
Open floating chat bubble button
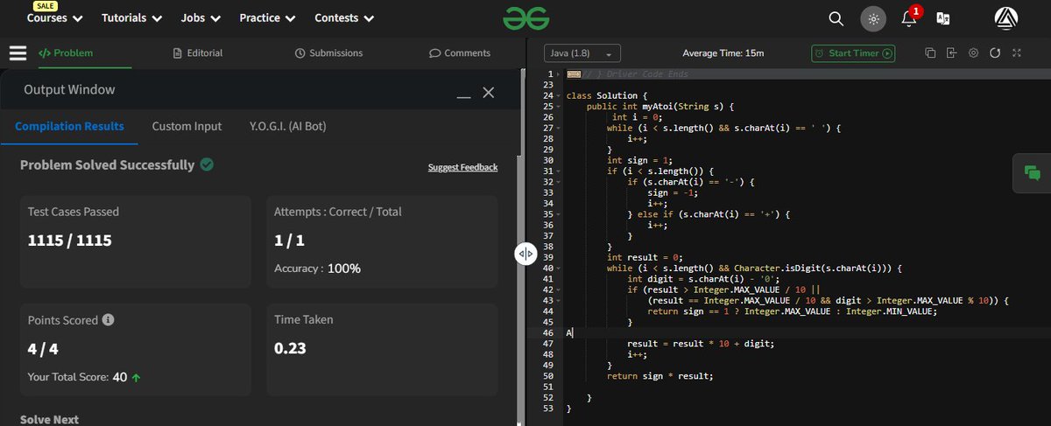click(1032, 172)
